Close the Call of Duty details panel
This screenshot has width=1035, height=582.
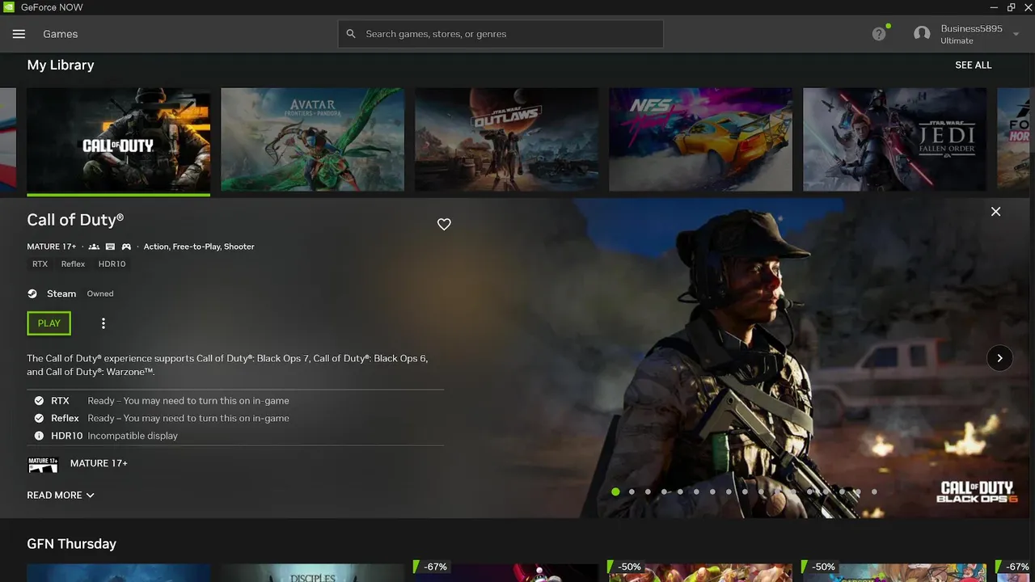995,211
